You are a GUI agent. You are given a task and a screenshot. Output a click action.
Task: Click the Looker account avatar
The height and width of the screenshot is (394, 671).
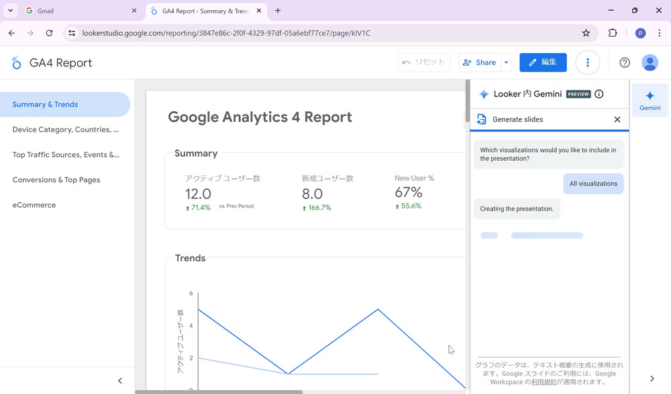[650, 62]
